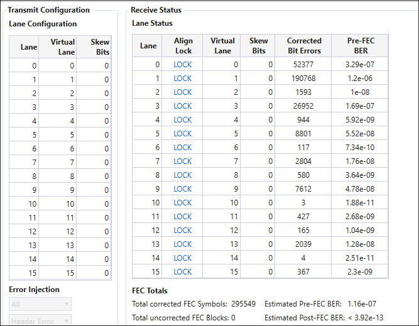Select the Pre-FEC BER value 2.3e-09
Image resolution: width=419 pixels, height=326 pixels.
click(360, 272)
